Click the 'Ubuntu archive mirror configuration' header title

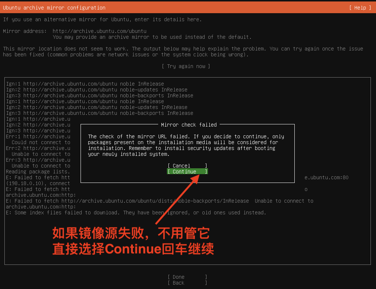click(54, 8)
